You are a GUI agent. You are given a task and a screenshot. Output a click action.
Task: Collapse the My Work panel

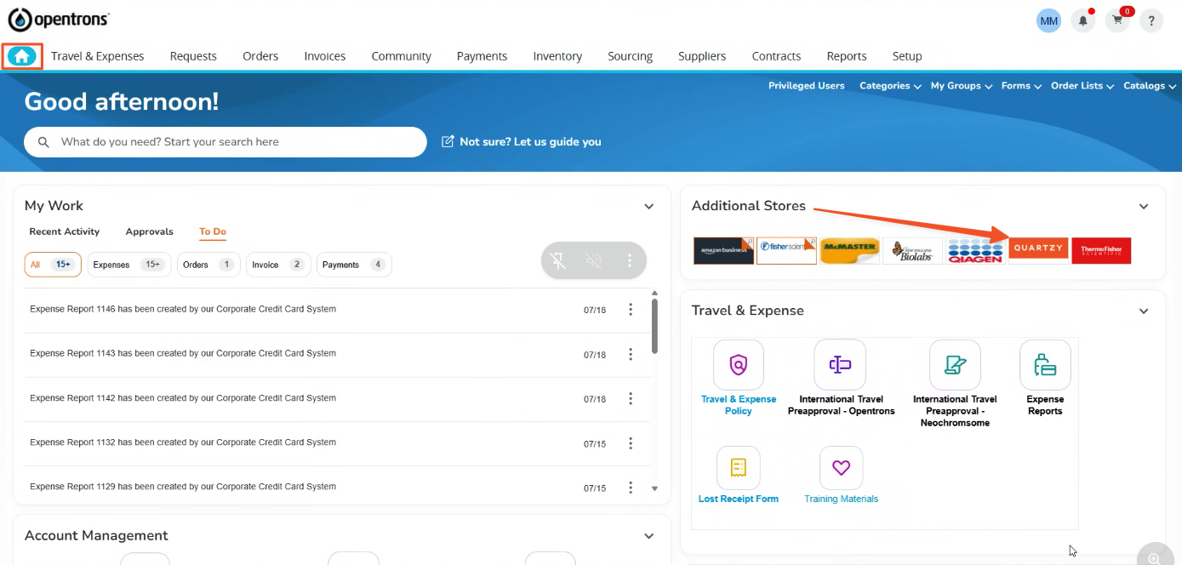point(649,207)
